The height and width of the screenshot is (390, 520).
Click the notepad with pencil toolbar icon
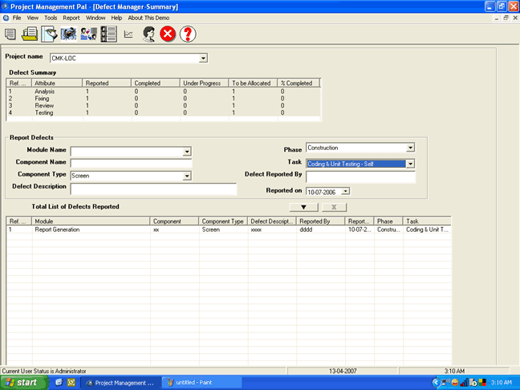pyautogui.click(x=49, y=34)
